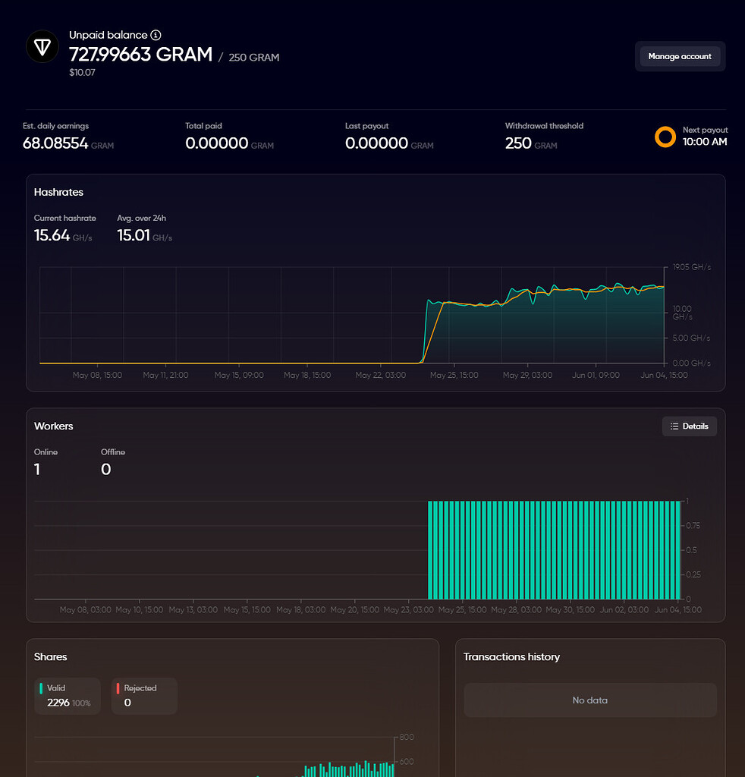The image size is (745, 777).
Task: Click the Manage account button
Action: click(680, 55)
